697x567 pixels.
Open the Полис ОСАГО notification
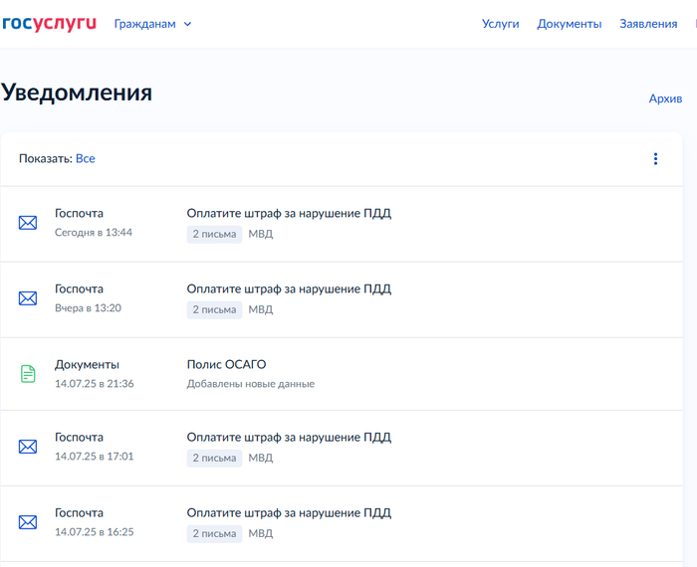[x=227, y=364]
